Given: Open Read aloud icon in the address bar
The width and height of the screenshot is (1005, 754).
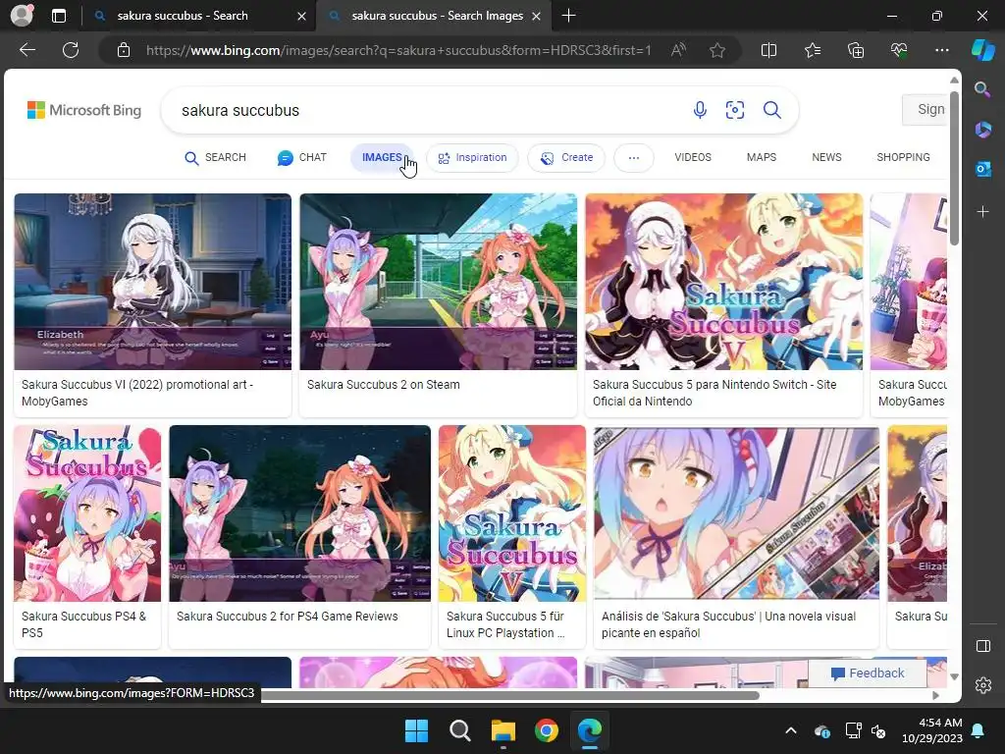Looking at the screenshot, I should click(678, 50).
